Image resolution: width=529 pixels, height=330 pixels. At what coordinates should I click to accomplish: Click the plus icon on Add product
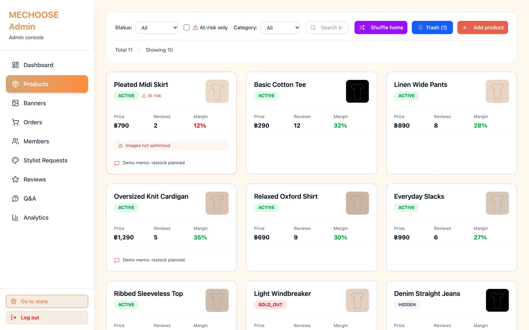pyautogui.click(x=465, y=27)
